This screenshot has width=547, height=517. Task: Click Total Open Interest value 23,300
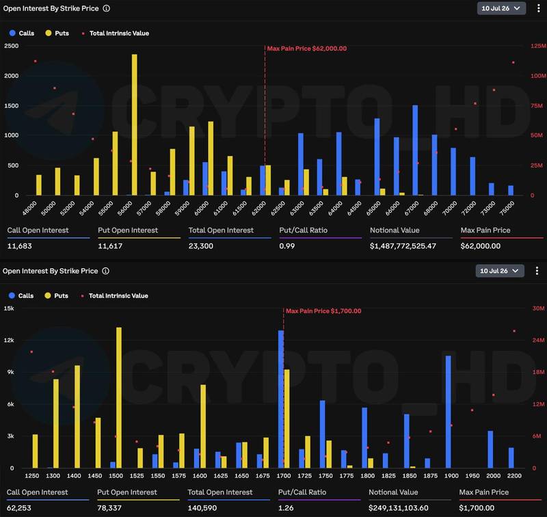coord(201,246)
